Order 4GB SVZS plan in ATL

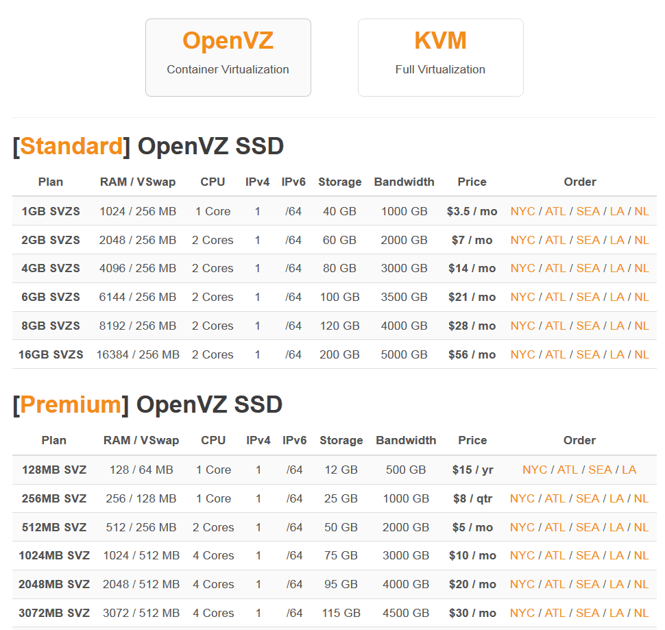[x=555, y=268]
